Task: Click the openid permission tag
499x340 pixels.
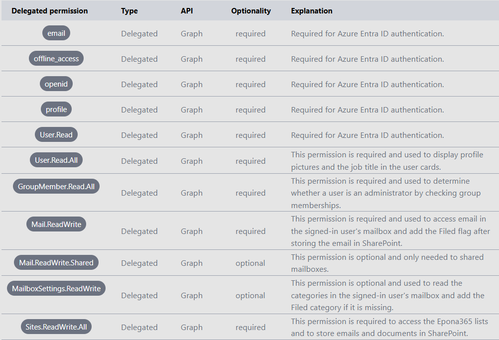Action: pyautogui.click(x=56, y=84)
